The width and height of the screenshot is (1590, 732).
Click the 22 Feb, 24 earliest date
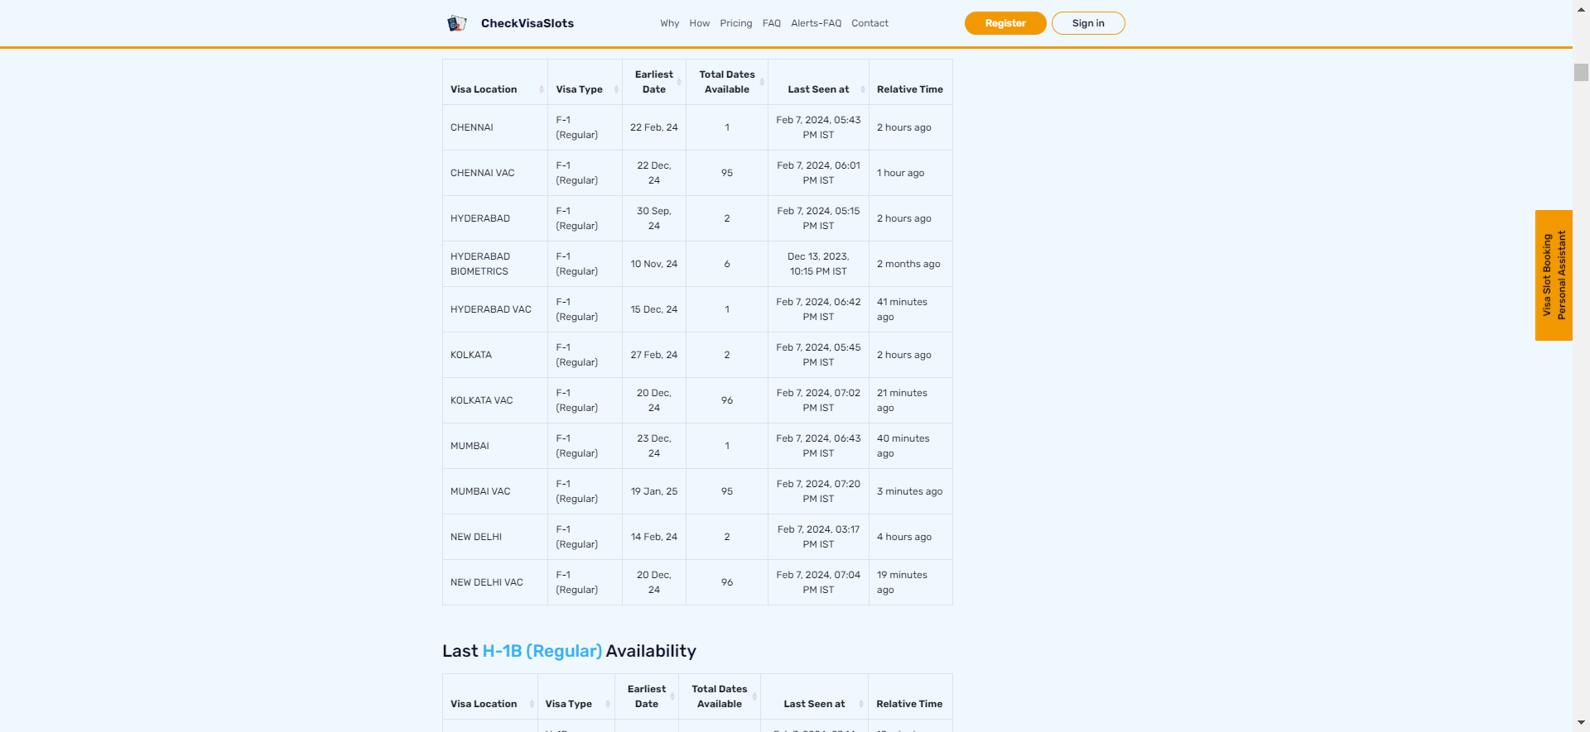tap(654, 127)
